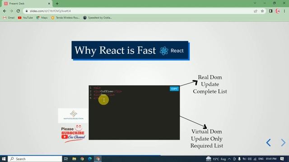Go to previous slide arrow
Viewport: 289px width, 162px height.
pyautogui.click(x=268, y=143)
